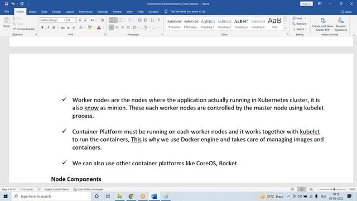357x201 pixels.
Task: Sort the selected paragraphs
Action: tap(152, 20)
